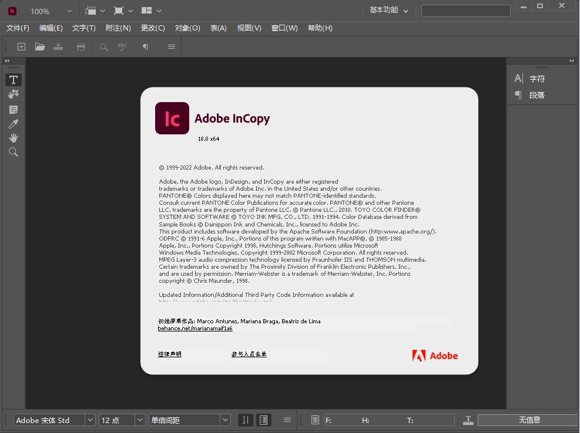Select the Eyedropper tool
Image resolution: width=580 pixels, height=433 pixels.
[x=13, y=123]
